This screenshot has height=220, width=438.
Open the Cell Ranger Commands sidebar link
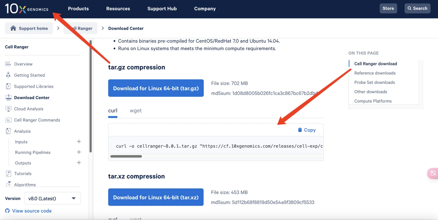click(x=37, y=120)
